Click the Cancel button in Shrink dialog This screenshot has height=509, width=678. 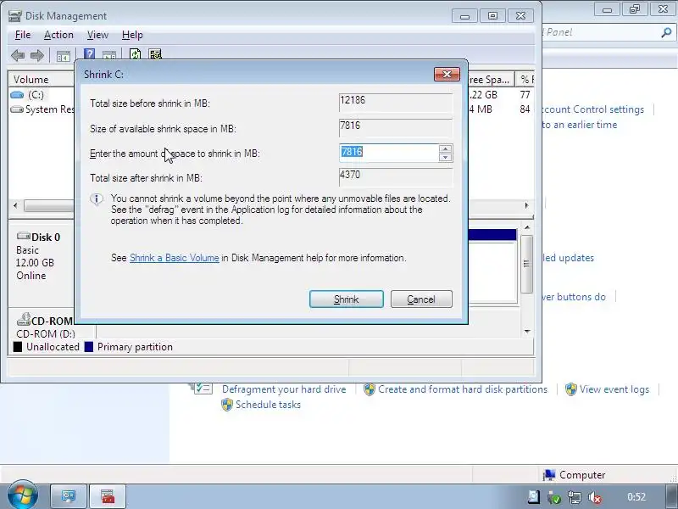[x=421, y=299]
